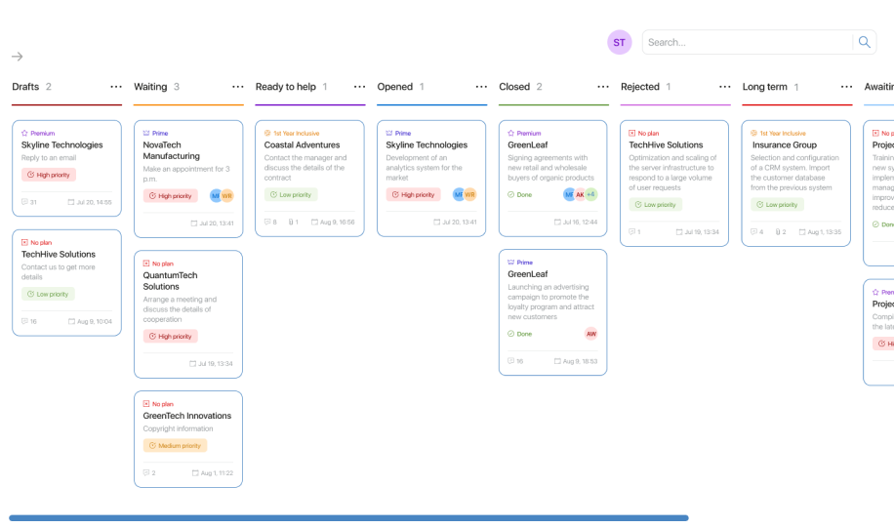Open Coastal Adventures card title
Image resolution: width=894 pixels, height=528 pixels.
coord(302,144)
